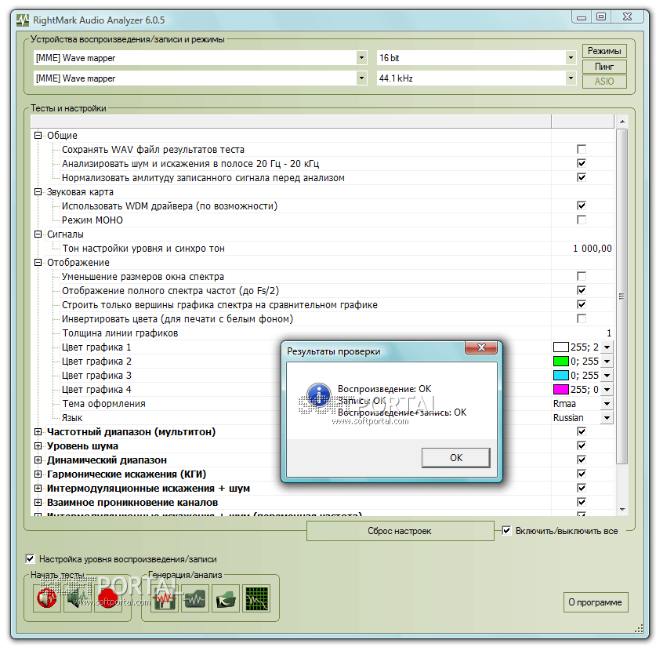Click the settings list vertical scrollbar thumb
656x647 pixels.
(x=622, y=296)
